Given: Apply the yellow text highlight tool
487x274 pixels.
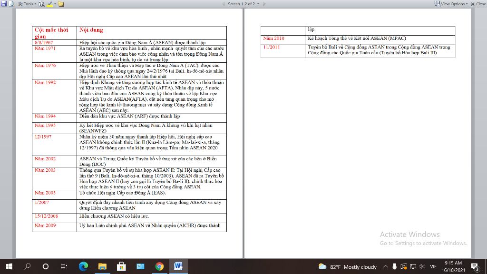Looking at the screenshot, I should 49,4.
